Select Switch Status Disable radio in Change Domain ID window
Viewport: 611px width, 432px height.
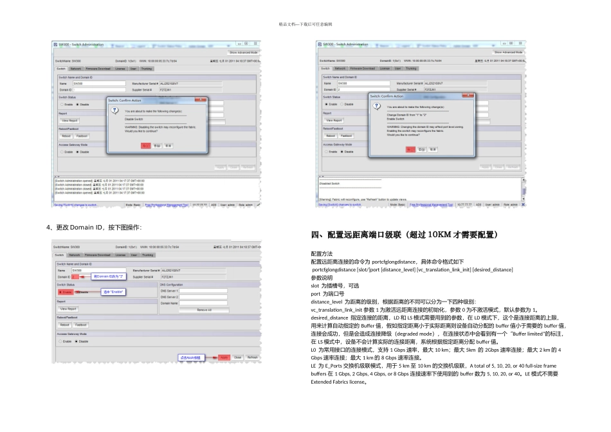(342, 104)
